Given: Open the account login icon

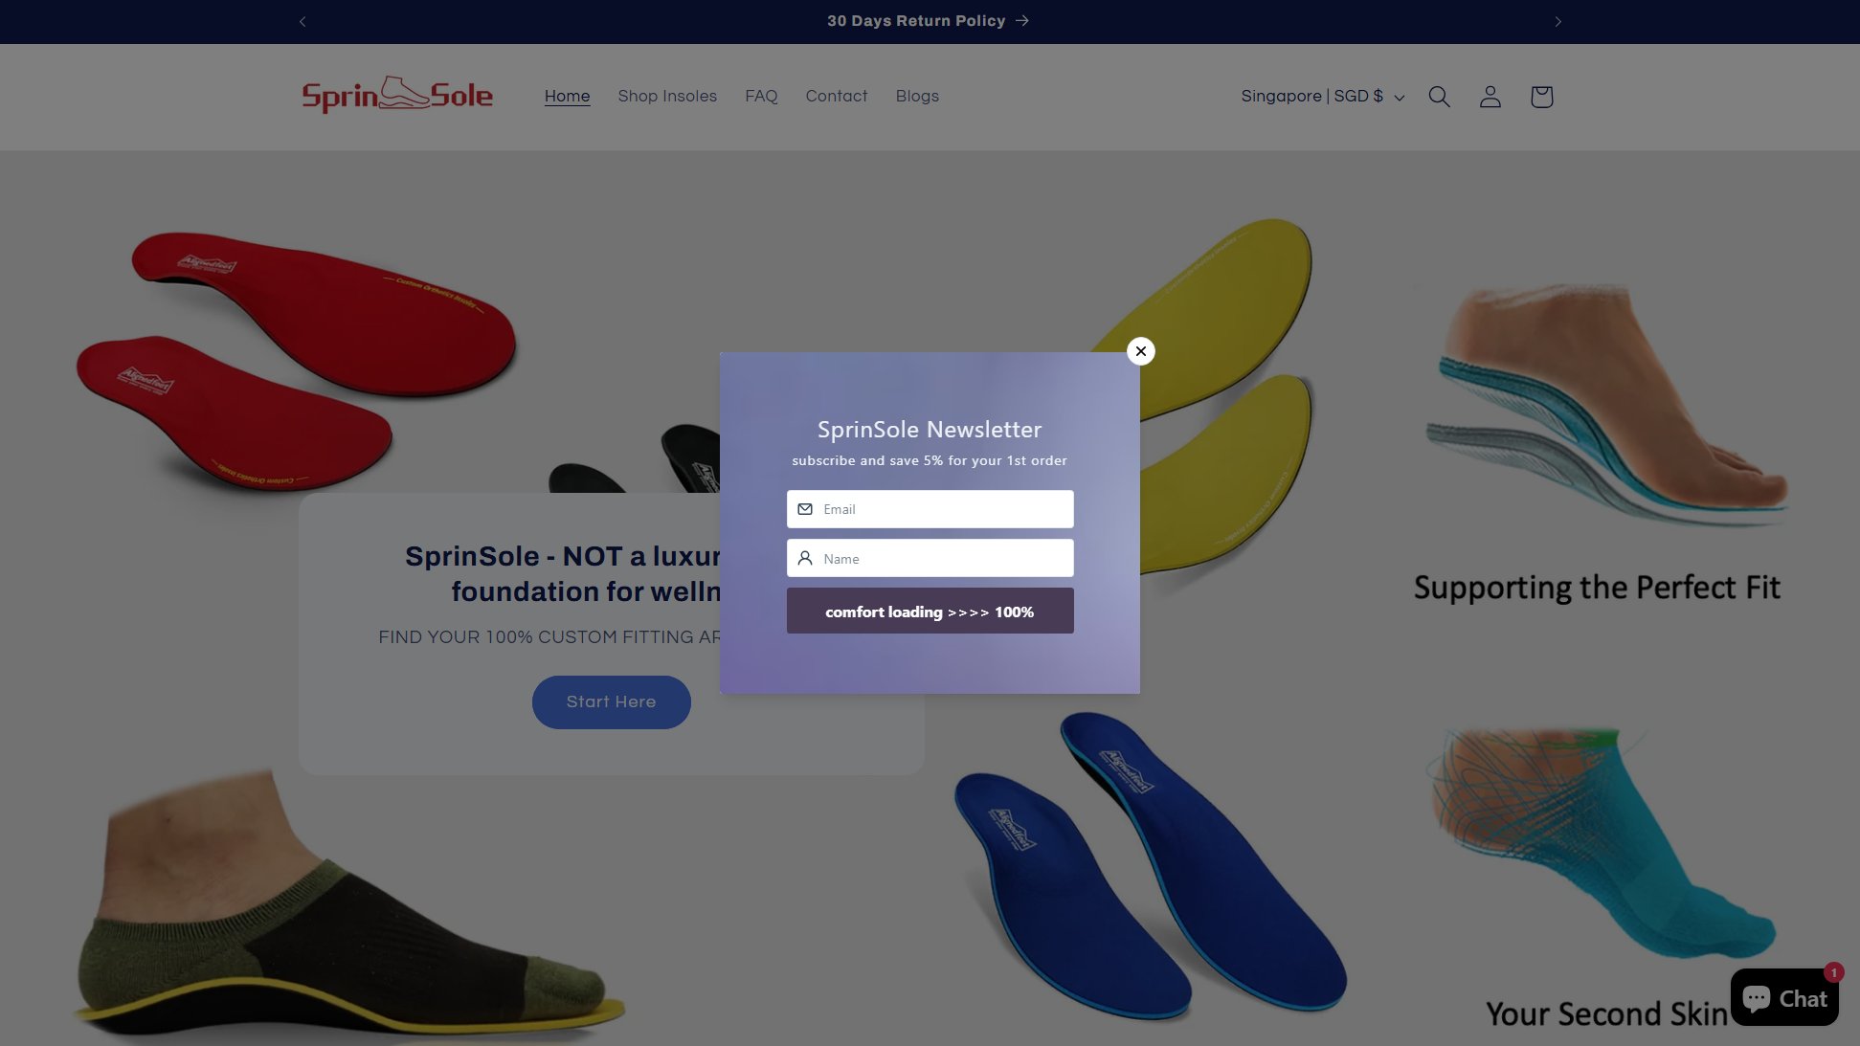Looking at the screenshot, I should click(x=1490, y=97).
